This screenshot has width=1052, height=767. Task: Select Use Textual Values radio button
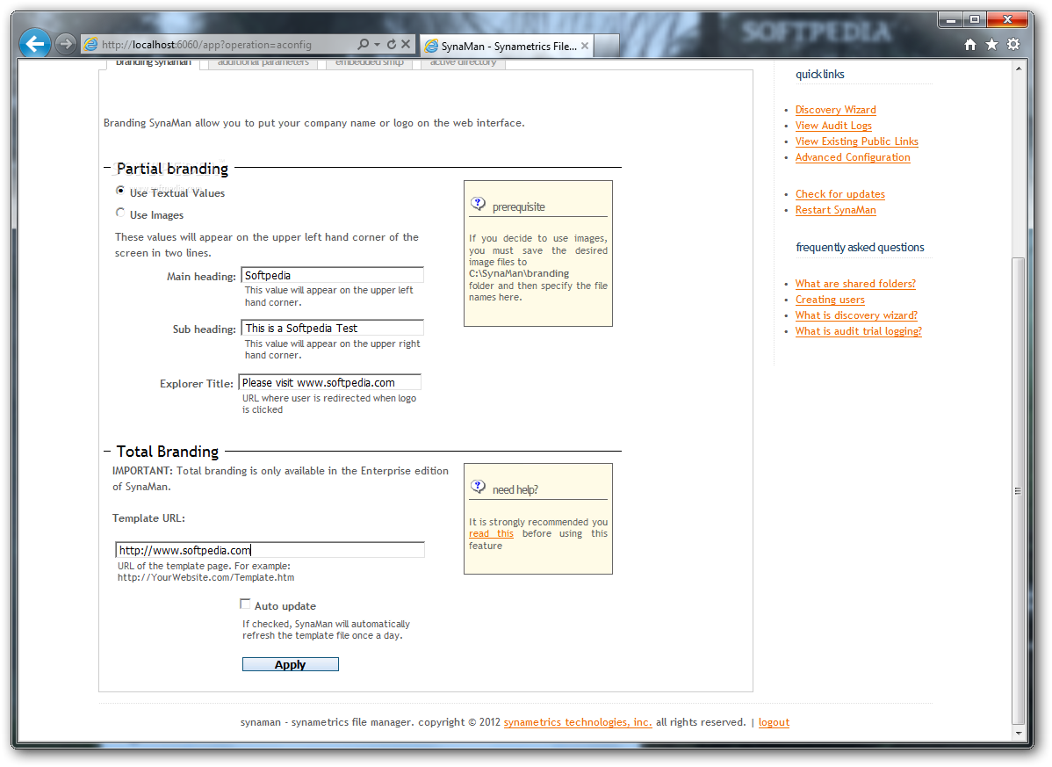(120, 191)
